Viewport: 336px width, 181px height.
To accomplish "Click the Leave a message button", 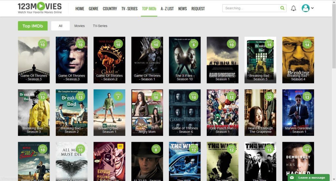I will click(311, 177).
